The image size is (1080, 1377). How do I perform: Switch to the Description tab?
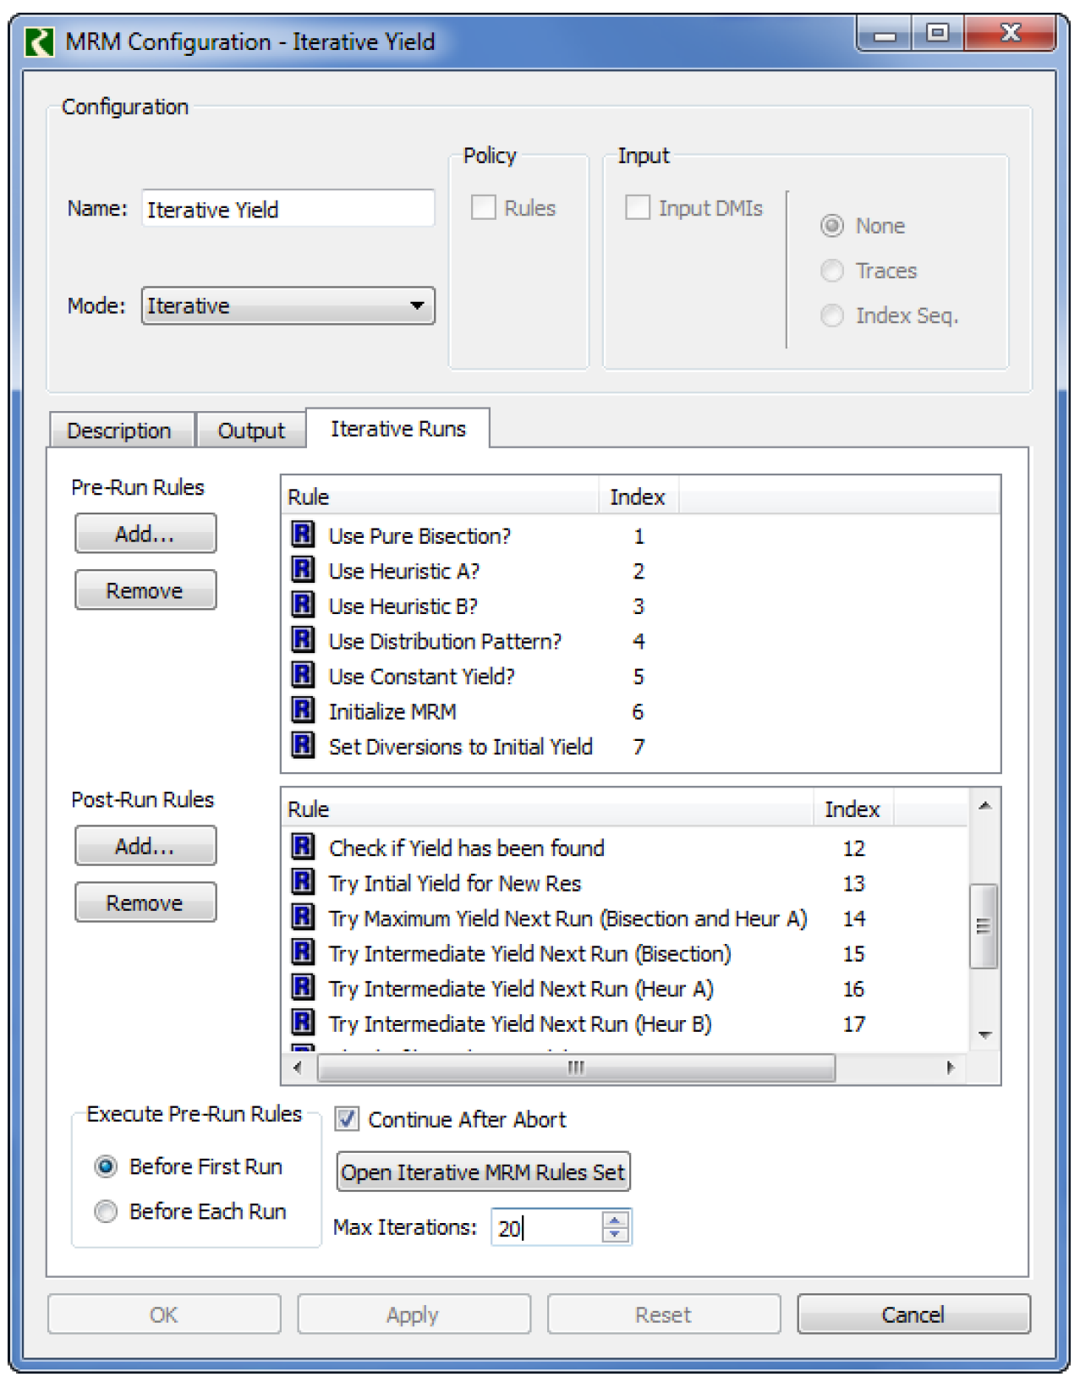pos(119,431)
